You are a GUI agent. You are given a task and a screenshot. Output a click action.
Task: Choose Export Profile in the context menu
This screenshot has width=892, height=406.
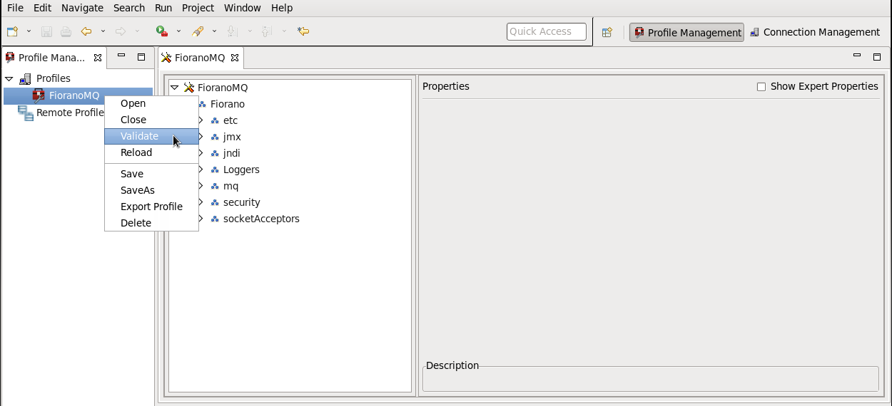point(151,207)
